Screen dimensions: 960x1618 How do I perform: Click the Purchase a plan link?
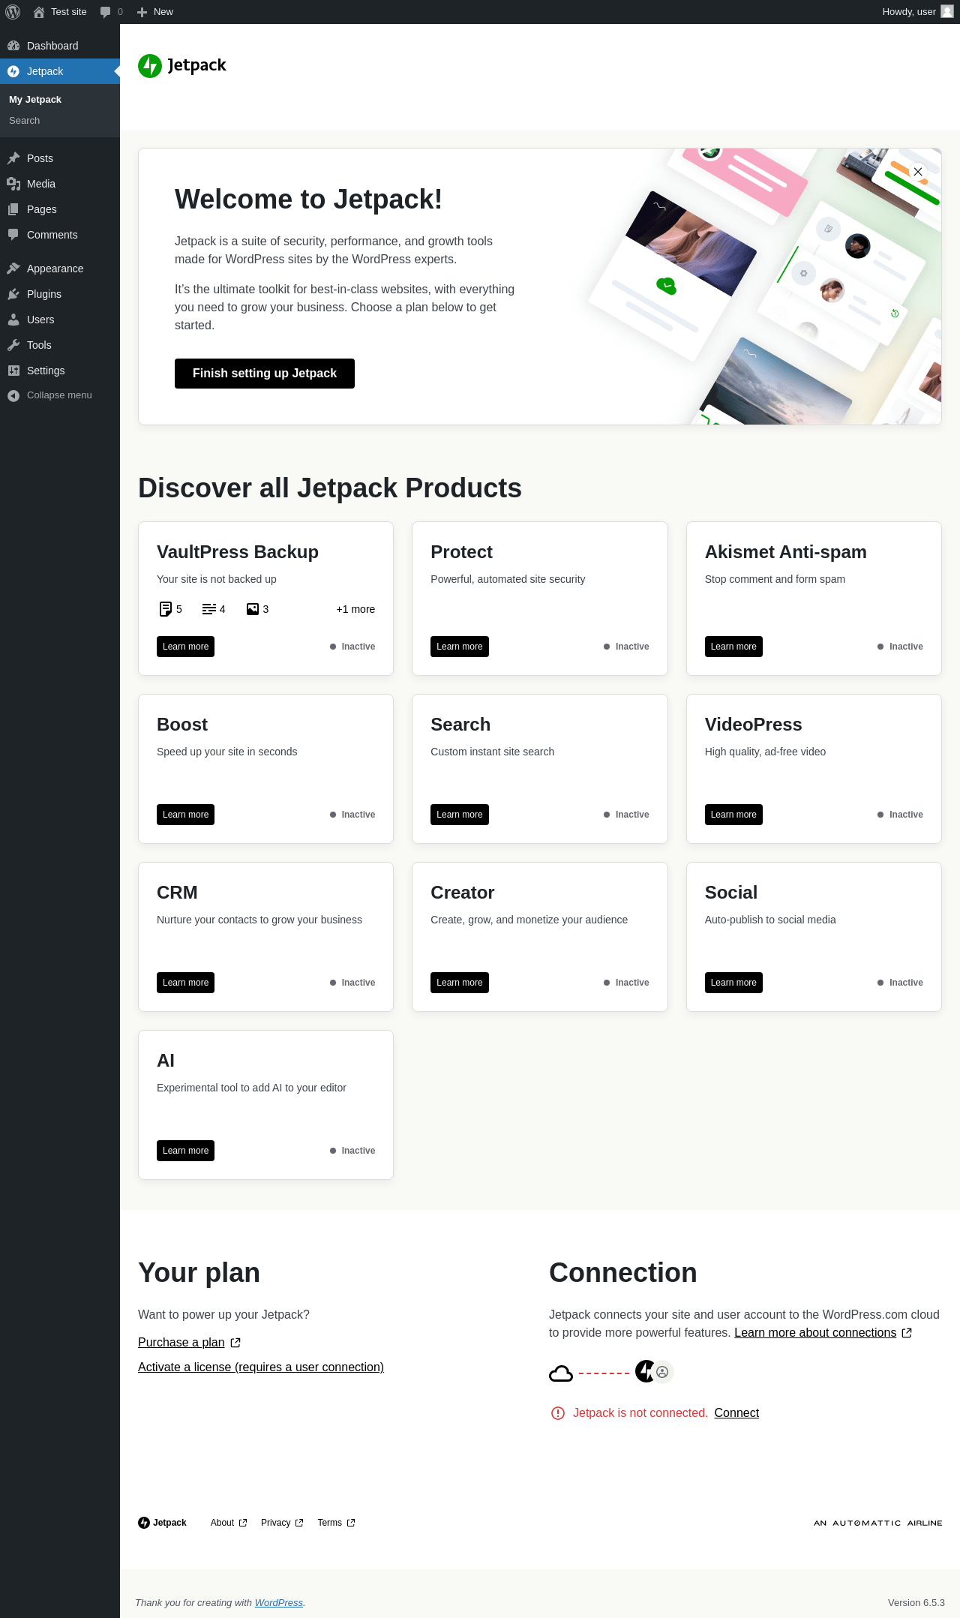[x=181, y=1343]
